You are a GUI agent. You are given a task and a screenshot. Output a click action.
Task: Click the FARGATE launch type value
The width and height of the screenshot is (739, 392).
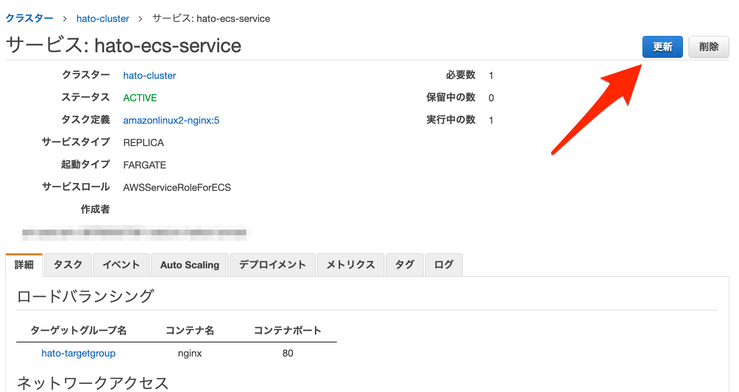coord(145,165)
